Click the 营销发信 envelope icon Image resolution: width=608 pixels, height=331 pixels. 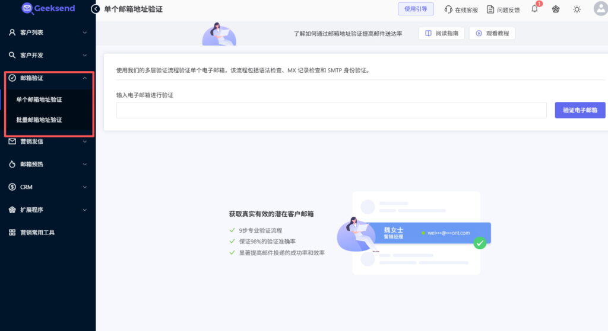coord(12,142)
